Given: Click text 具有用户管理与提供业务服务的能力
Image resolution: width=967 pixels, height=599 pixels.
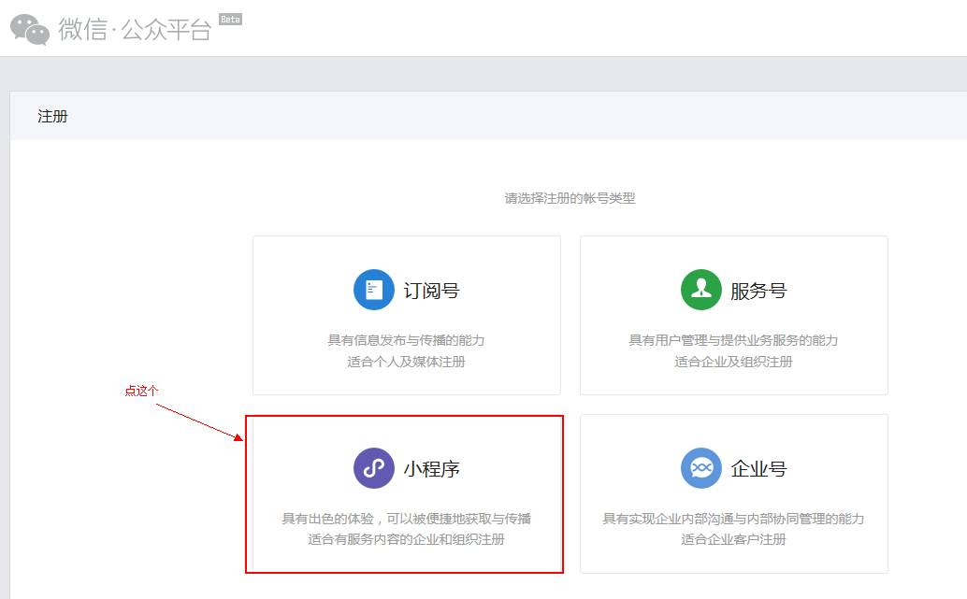Looking at the screenshot, I should pos(733,340).
